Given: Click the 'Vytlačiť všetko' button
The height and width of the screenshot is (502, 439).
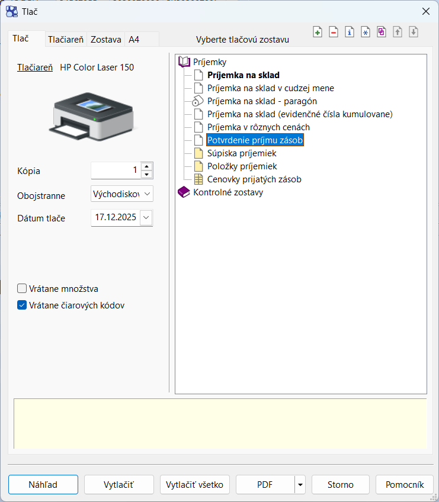Looking at the screenshot, I should pos(195,485).
